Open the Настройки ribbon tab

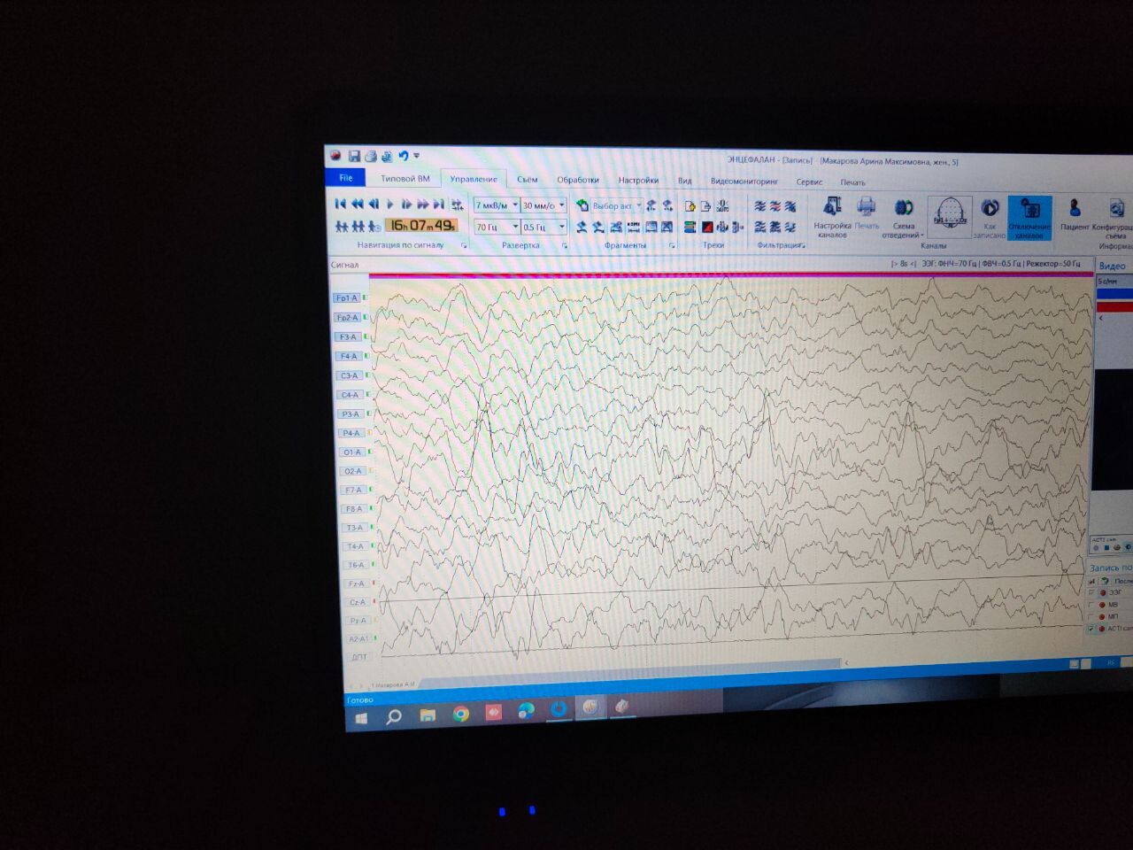(x=637, y=180)
